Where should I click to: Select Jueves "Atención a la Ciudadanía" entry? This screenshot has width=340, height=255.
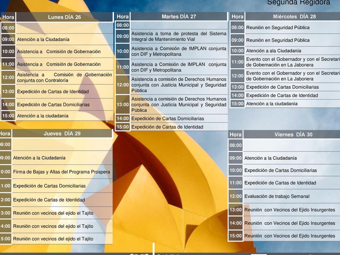point(62,158)
